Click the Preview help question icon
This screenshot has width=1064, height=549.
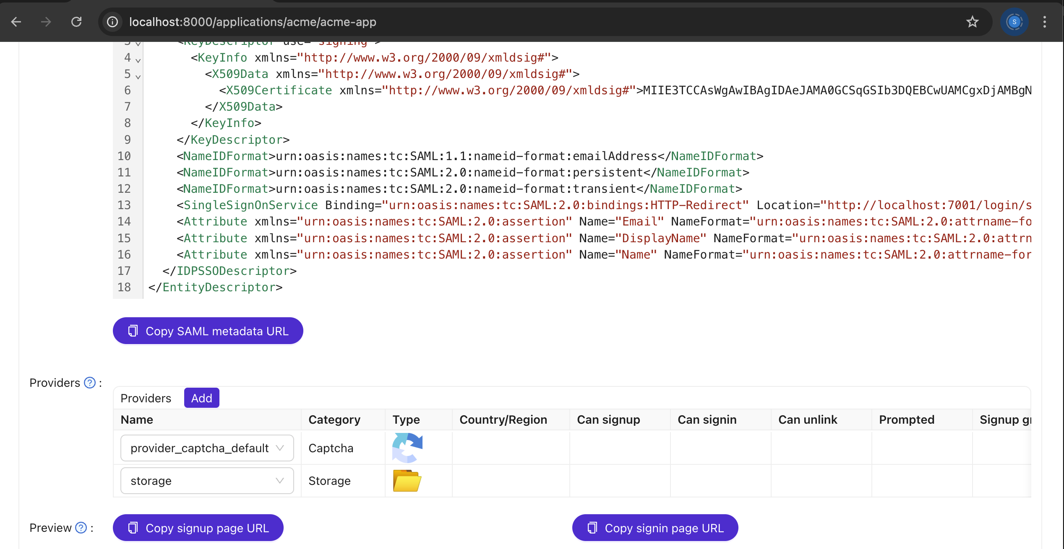tap(81, 528)
